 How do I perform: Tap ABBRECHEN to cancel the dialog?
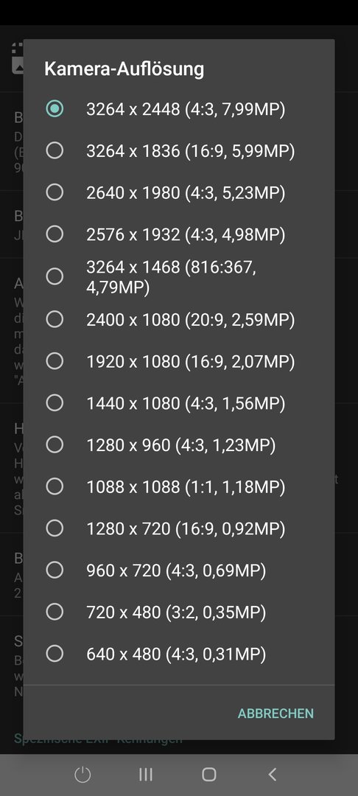(x=275, y=713)
